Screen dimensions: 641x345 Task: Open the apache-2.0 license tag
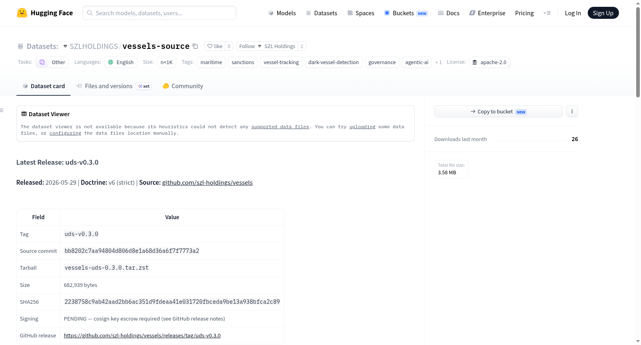(x=489, y=62)
